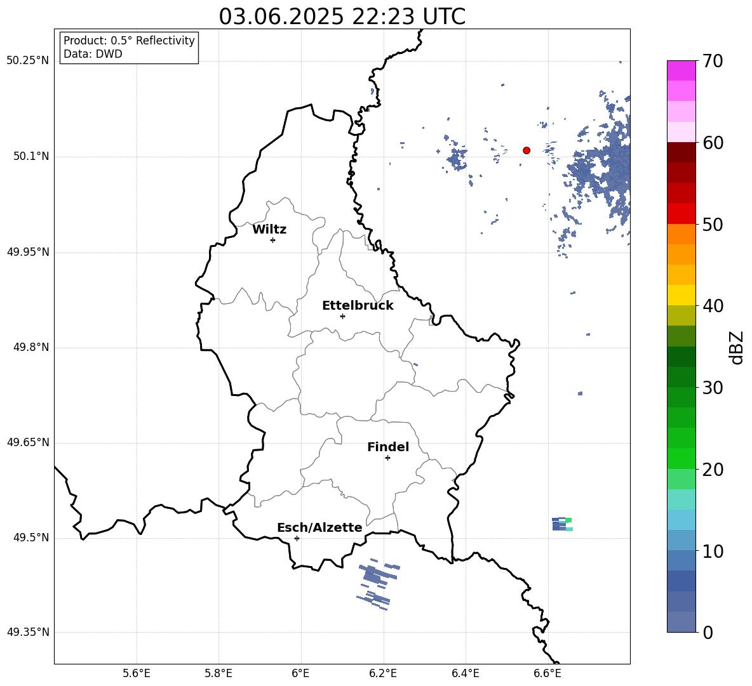
Task: Pick the dark maroon colorbar segment below 60
Action: (x=681, y=152)
